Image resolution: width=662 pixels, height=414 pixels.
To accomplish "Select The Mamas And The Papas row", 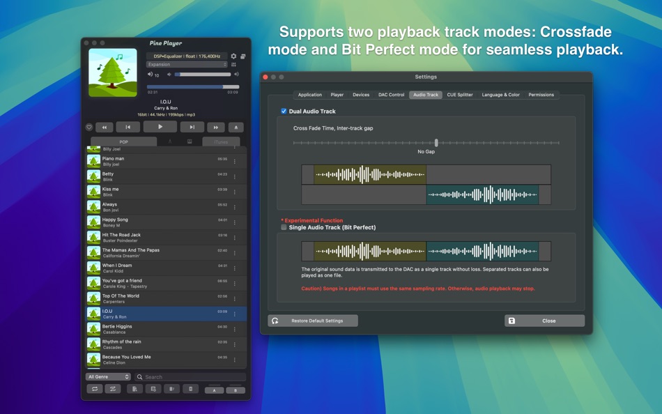I will coord(167,252).
